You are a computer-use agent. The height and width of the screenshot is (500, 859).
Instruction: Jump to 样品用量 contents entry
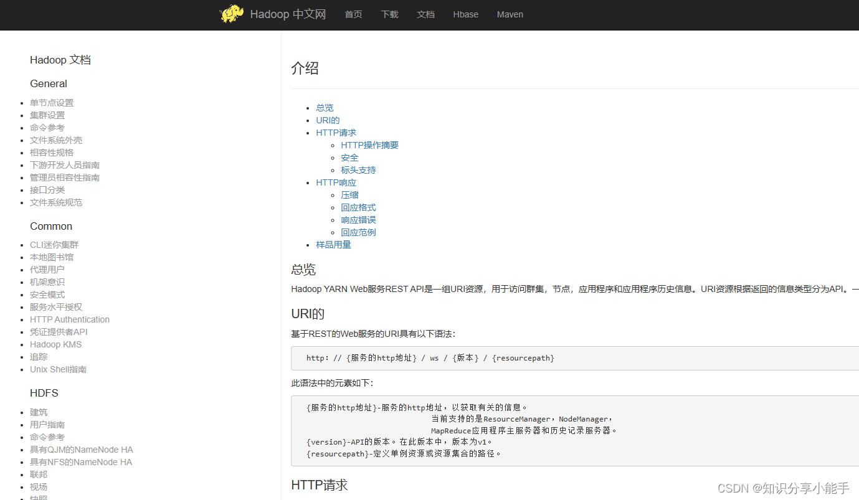(x=333, y=245)
